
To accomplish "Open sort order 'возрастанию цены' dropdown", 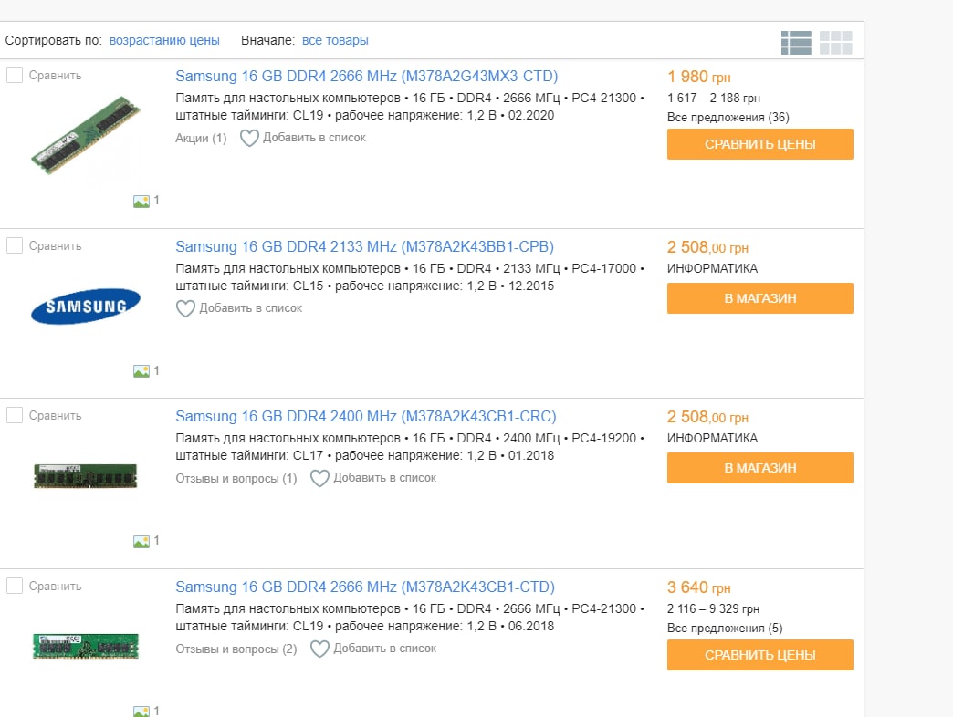I will pos(164,40).
